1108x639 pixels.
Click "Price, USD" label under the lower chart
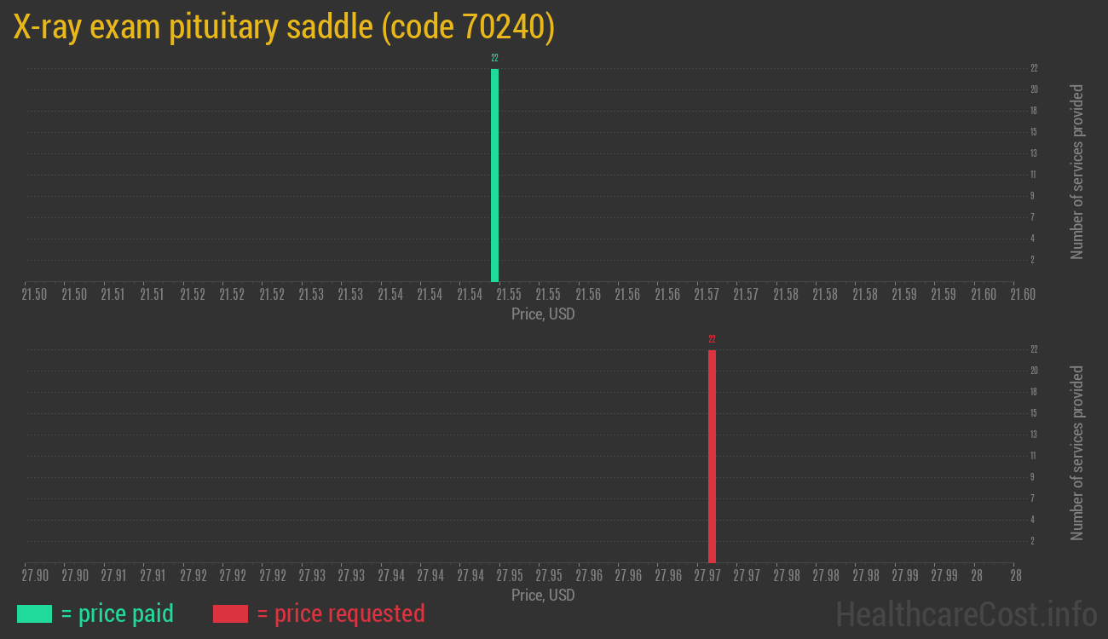click(543, 595)
